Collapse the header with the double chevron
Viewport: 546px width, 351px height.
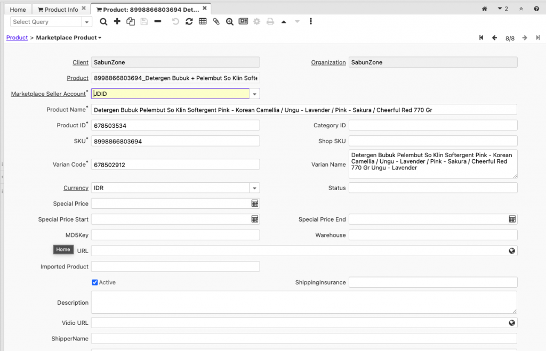[x=521, y=9]
